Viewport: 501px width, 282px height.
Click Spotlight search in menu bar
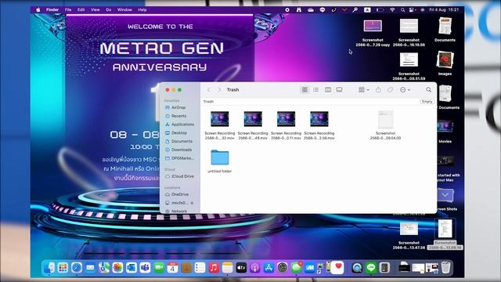coord(402,10)
